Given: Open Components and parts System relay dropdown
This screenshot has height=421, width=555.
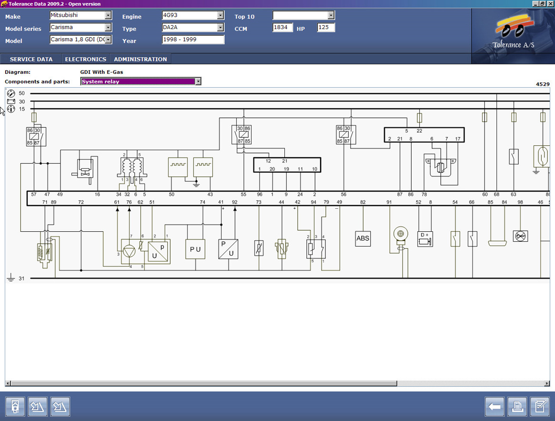Looking at the screenshot, I should [198, 82].
